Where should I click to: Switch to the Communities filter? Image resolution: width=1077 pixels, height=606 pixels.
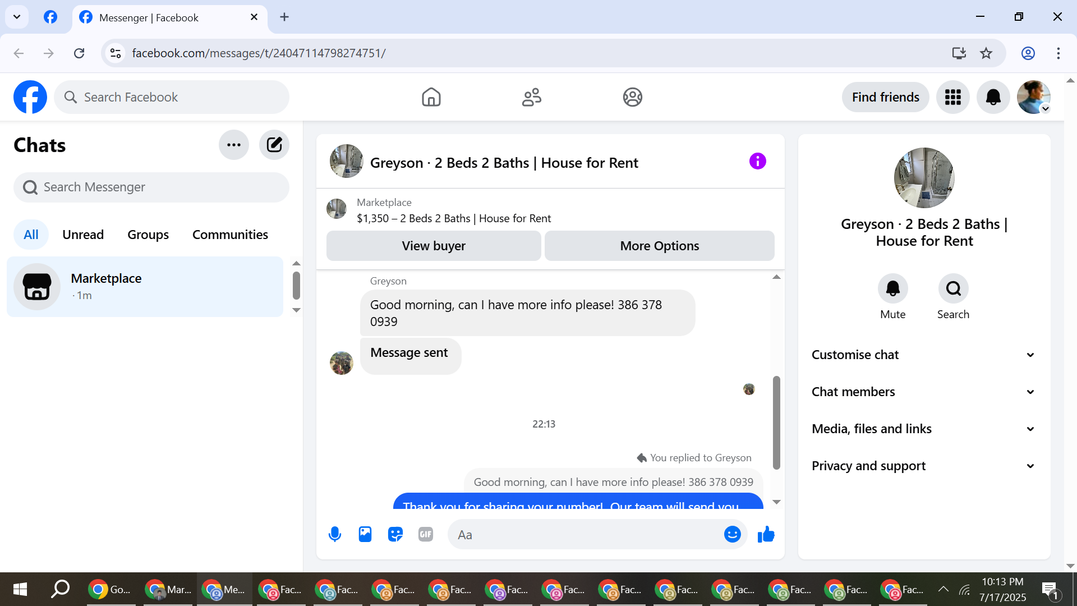coord(230,235)
